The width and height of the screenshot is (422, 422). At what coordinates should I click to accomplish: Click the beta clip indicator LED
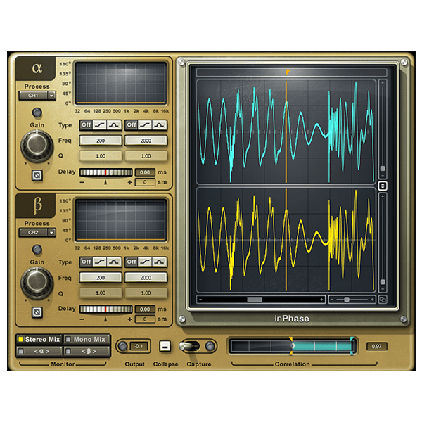tap(37, 250)
